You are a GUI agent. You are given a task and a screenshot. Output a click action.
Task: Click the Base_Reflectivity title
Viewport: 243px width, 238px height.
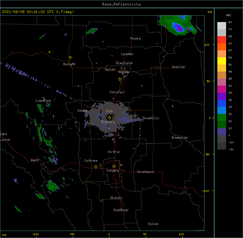coord(121,4)
